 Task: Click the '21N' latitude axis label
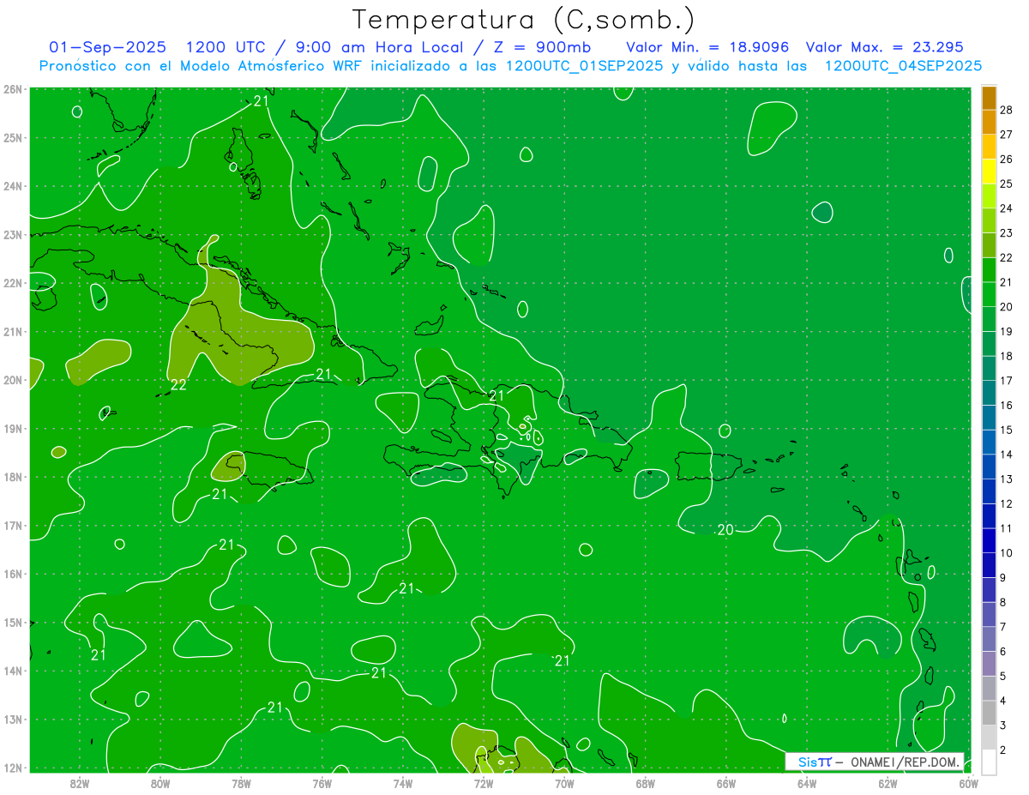click(x=13, y=332)
